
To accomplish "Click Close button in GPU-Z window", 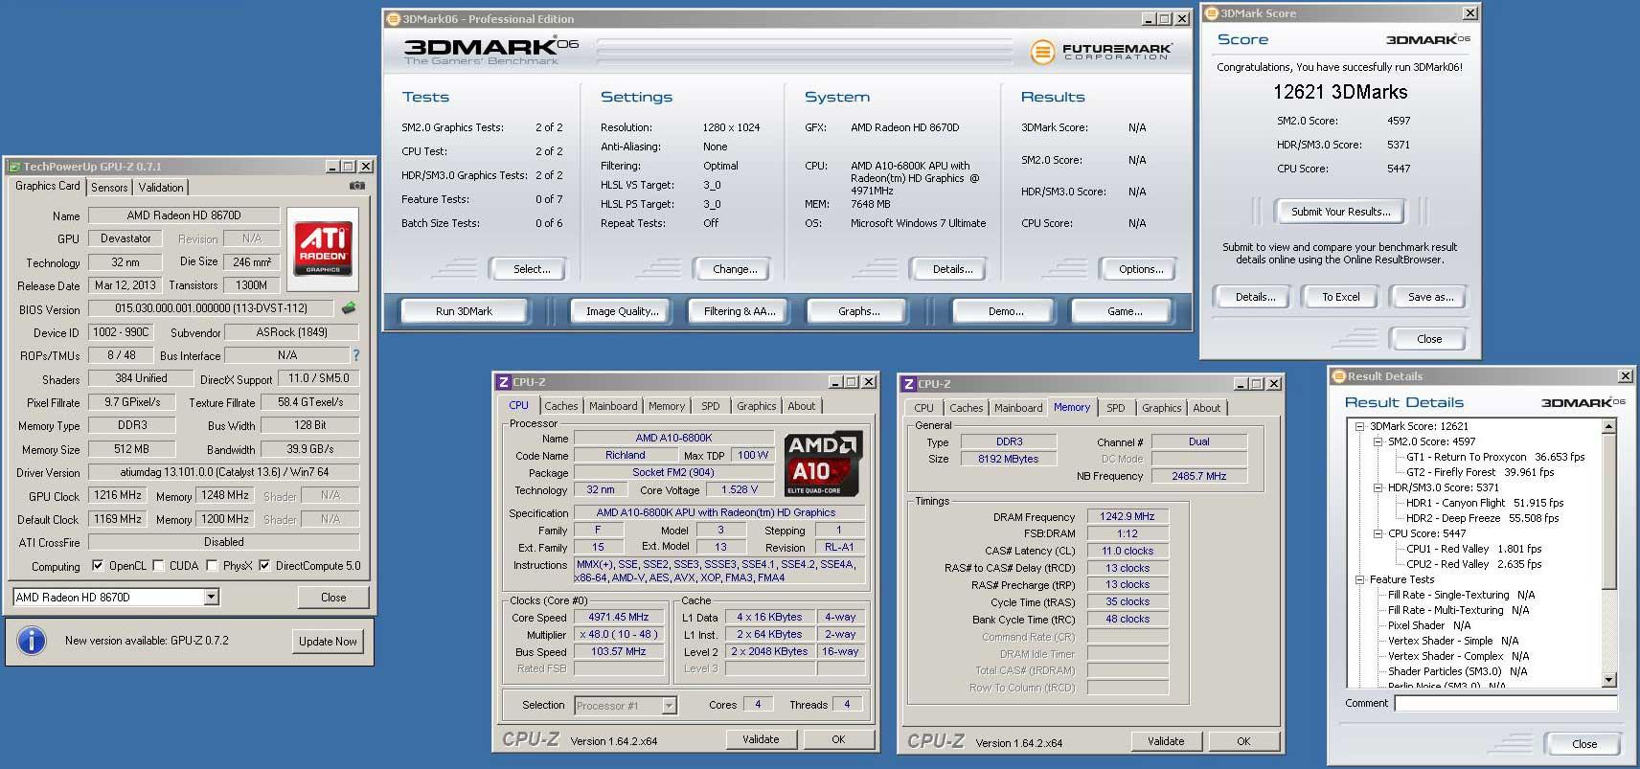I will [333, 598].
